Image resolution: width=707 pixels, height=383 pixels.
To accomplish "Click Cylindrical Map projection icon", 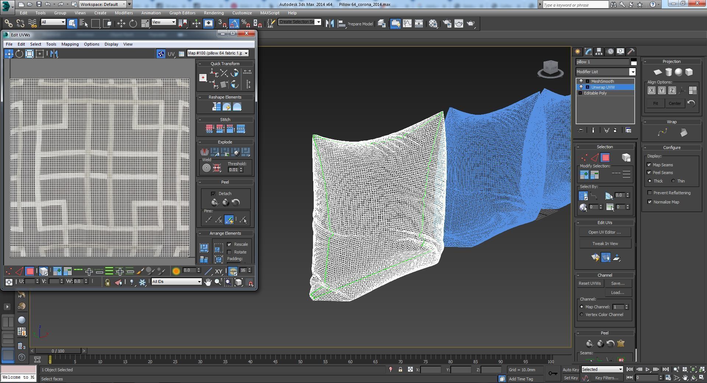I will pos(668,72).
